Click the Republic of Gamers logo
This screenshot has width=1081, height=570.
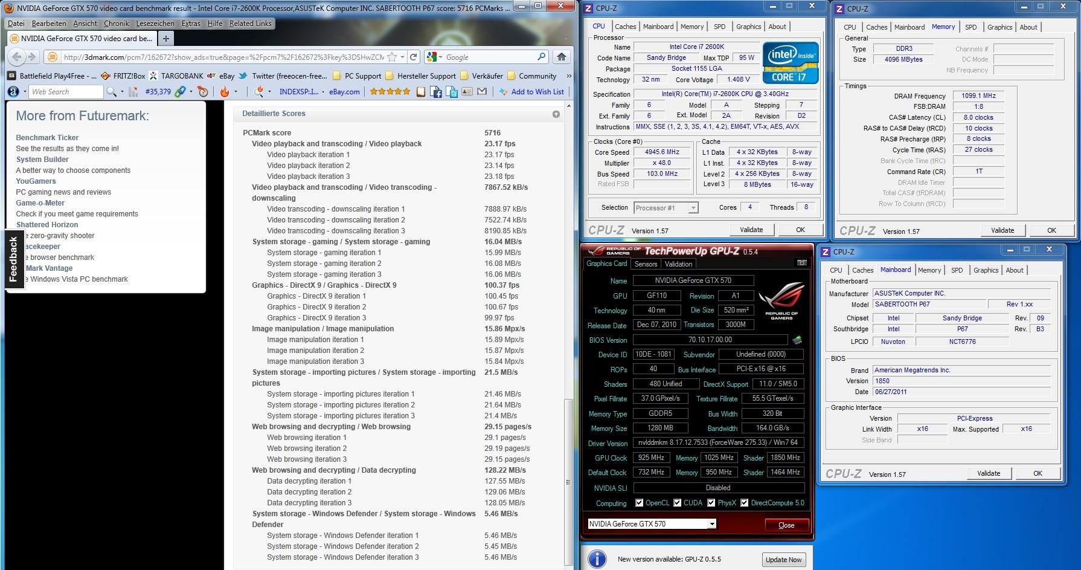click(781, 300)
